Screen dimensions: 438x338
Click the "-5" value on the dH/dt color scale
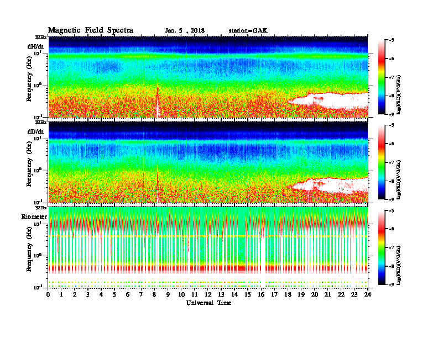click(x=391, y=40)
